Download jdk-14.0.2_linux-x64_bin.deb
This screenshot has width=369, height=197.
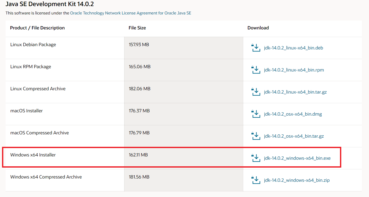click(293, 48)
